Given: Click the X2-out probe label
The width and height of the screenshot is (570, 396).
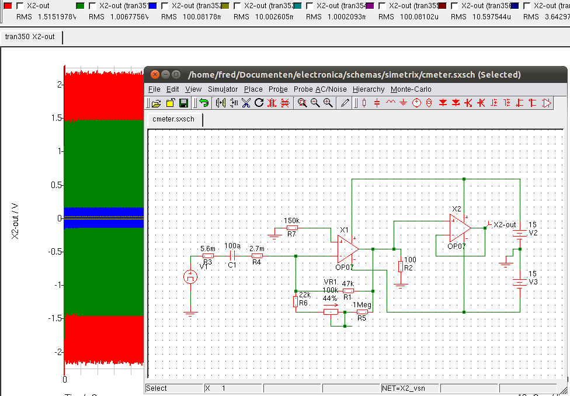Looking at the screenshot, I should (505, 225).
